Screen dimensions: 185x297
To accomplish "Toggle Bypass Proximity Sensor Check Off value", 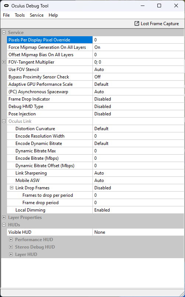I will coord(138,77).
